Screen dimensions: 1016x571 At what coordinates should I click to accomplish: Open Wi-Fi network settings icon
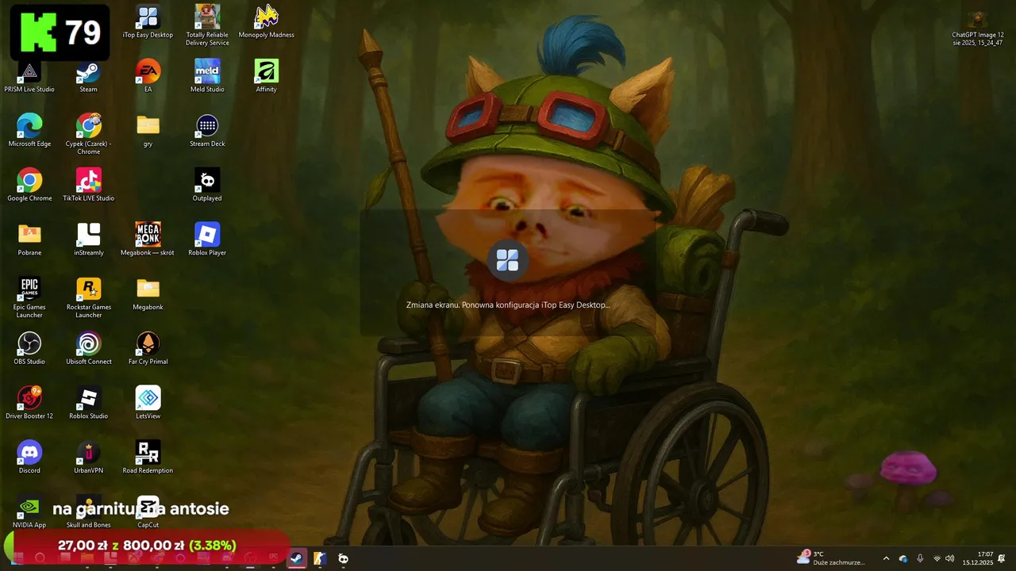coord(937,558)
